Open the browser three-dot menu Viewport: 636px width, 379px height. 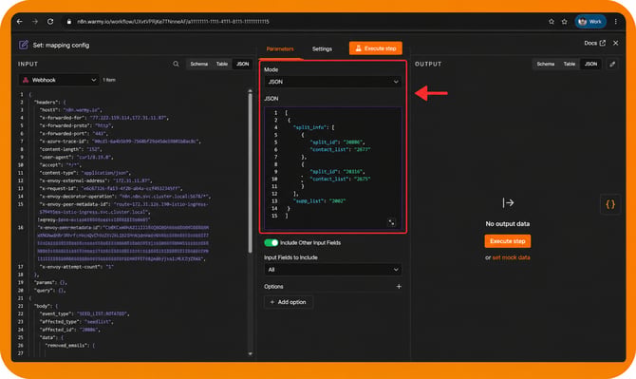(616, 22)
